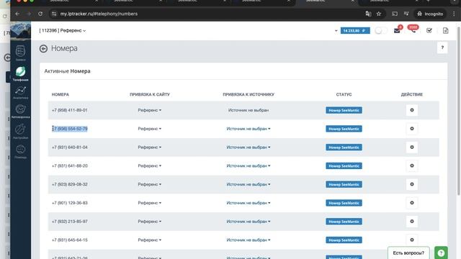
Task: Open site binding dropdown for +7 (932) 213-85-97
Action: point(150,221)
